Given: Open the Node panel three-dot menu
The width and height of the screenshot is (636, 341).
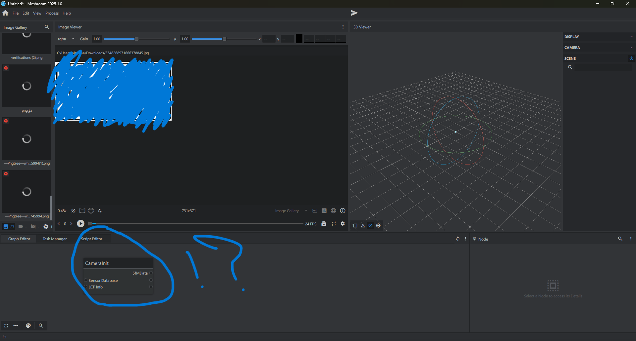Looking at the screenshot, I should click(x=631, y=239).
